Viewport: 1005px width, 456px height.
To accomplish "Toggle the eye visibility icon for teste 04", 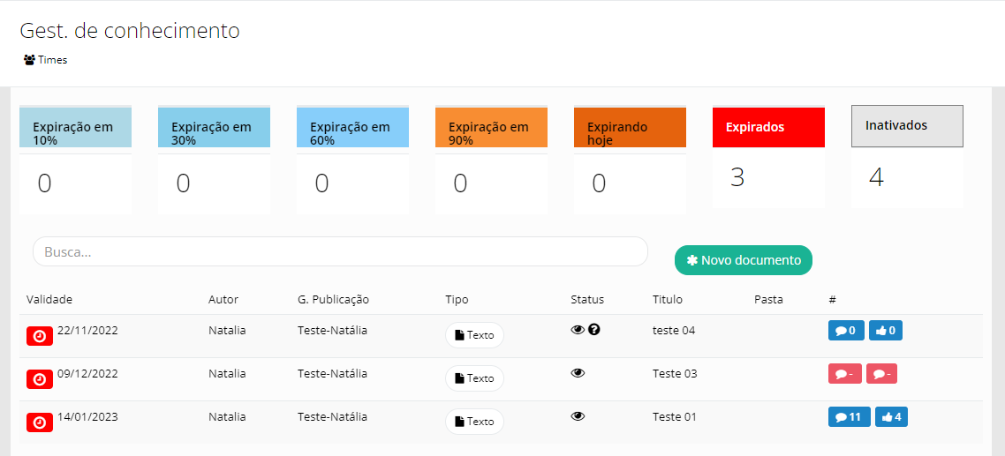I will [578, 330].
